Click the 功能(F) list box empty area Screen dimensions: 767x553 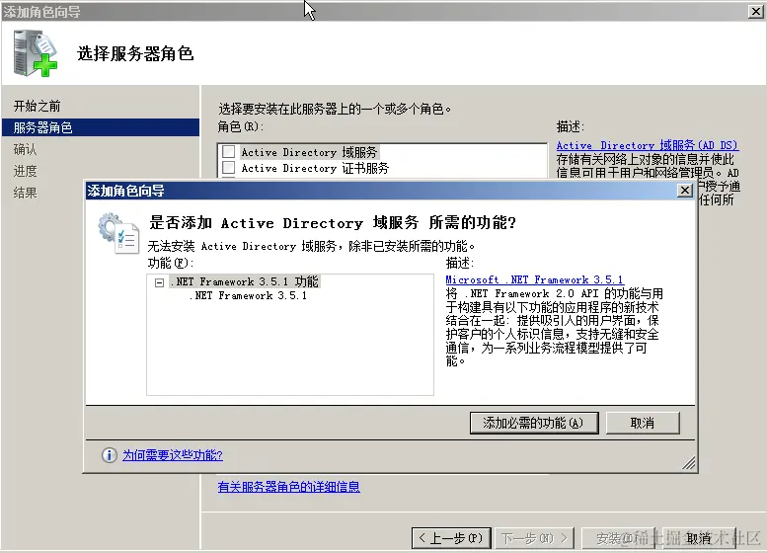(x=290, y=350)
